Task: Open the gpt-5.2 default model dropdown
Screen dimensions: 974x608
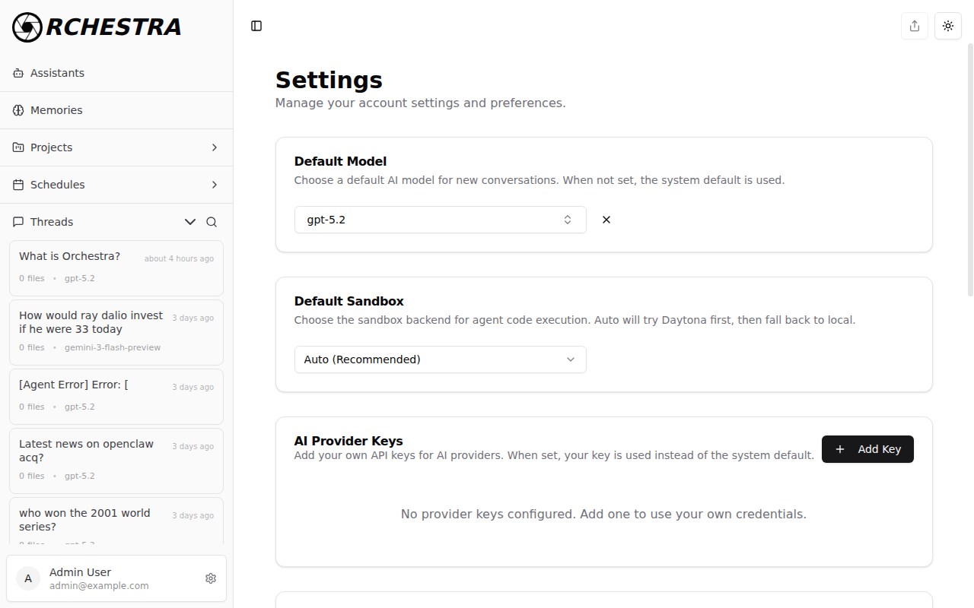Action: (x=441, y=220)
